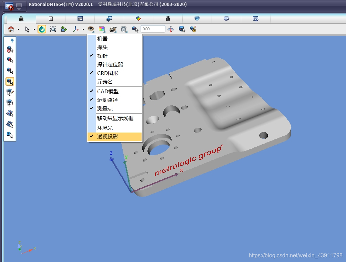Expand the coordinate axes dropdown arrow
Viewport: 346px width, 262px height.
(83, 29)
